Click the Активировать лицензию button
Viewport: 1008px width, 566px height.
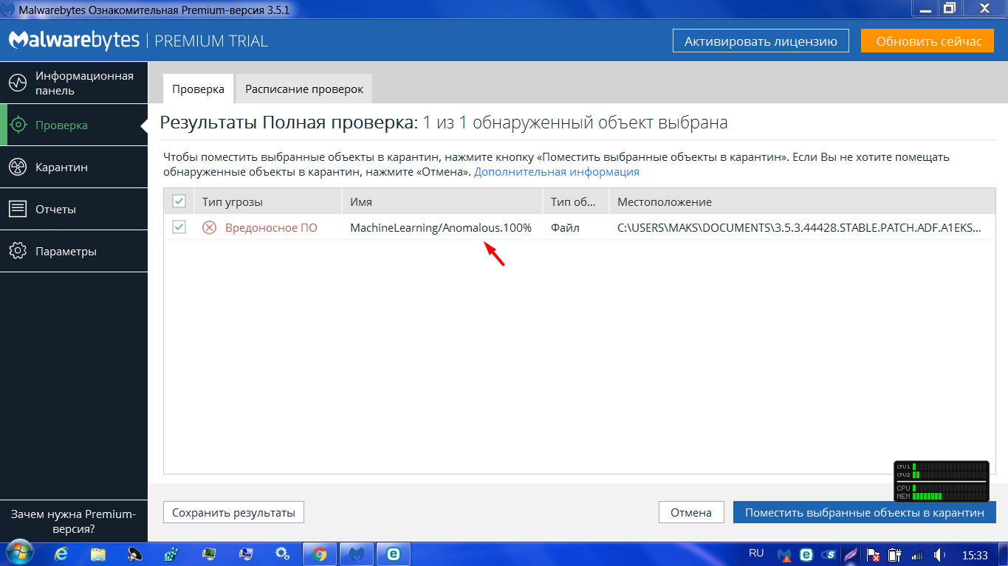(761, 41)
